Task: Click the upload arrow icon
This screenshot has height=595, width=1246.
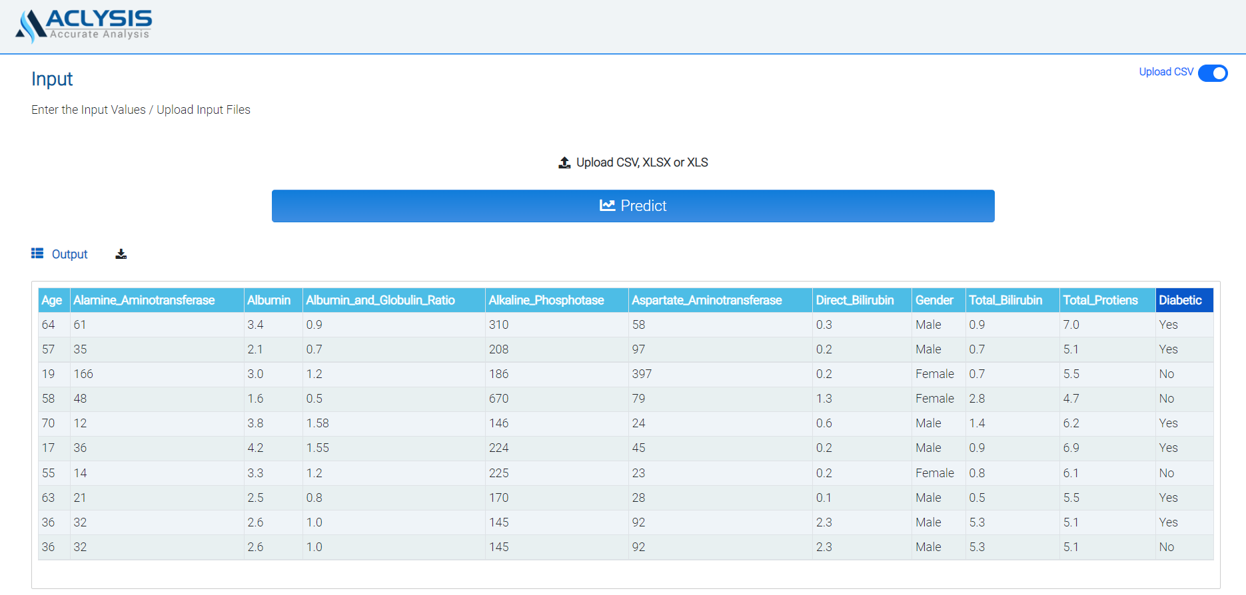Action: tap(564, 163)
